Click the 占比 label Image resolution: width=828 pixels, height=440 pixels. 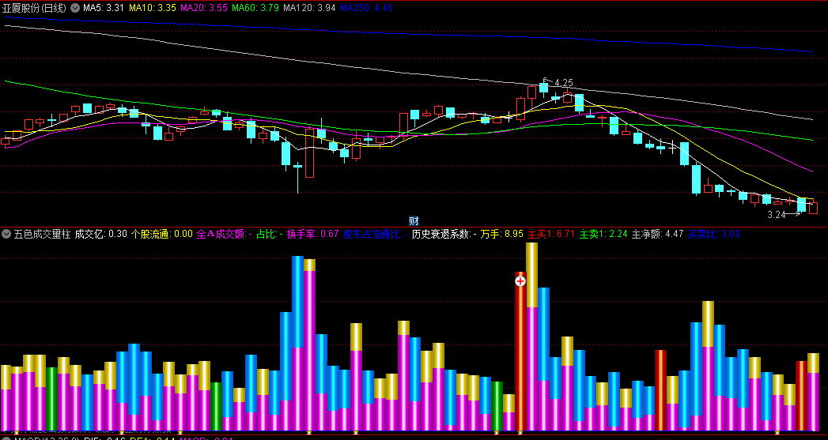[x=270, y=234]
